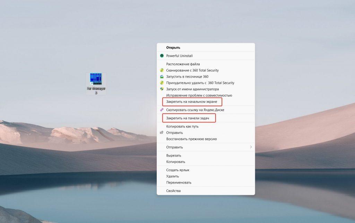Select Закрепить на панели задач
Viewport: 355px width, 223px height.
pyautogui.click(x=206, y=118)
